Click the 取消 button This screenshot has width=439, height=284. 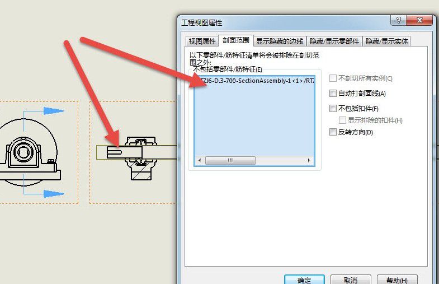pyautogui.click(x=351, y=280)
